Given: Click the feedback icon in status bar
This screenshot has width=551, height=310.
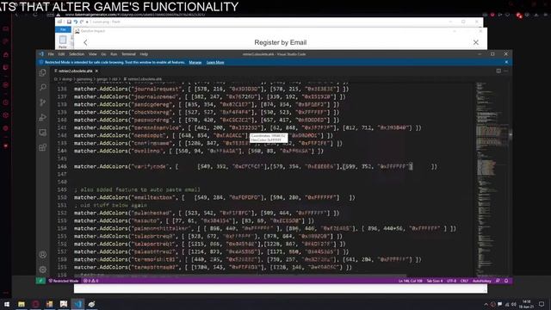Looking at the screenshot, I should (x=498, y=281).
